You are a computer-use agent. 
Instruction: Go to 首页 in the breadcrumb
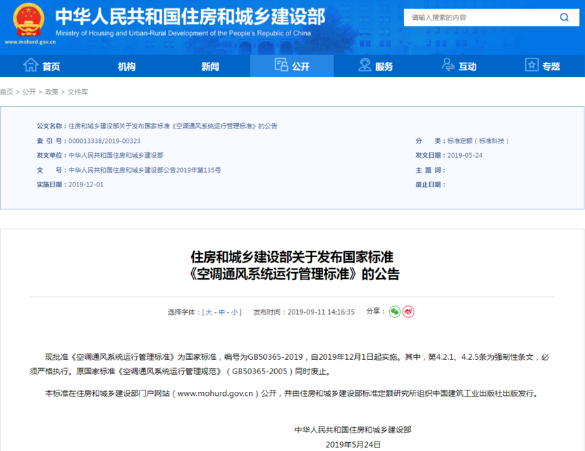point(7,92)
